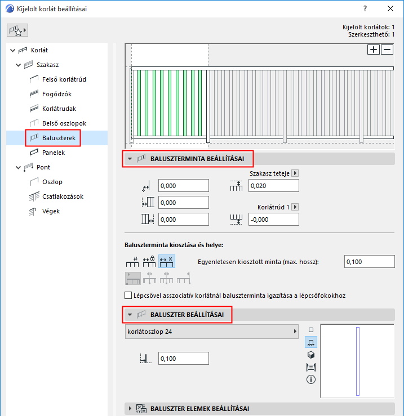Select Végek in tree

[51, 211]
